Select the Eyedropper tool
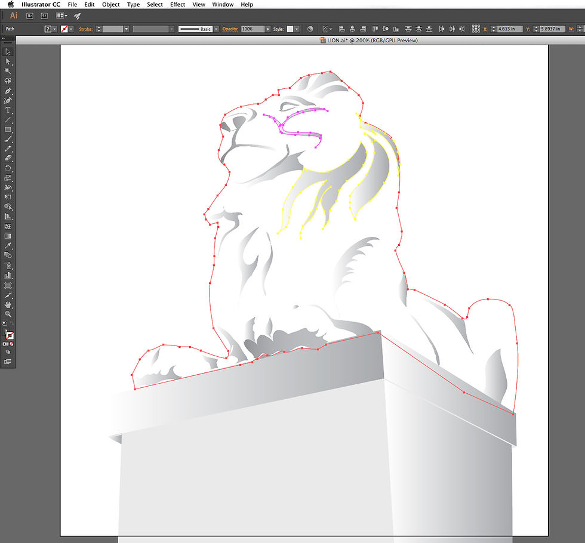Viewport: 585px width, 543px height. tap(8, 246)
